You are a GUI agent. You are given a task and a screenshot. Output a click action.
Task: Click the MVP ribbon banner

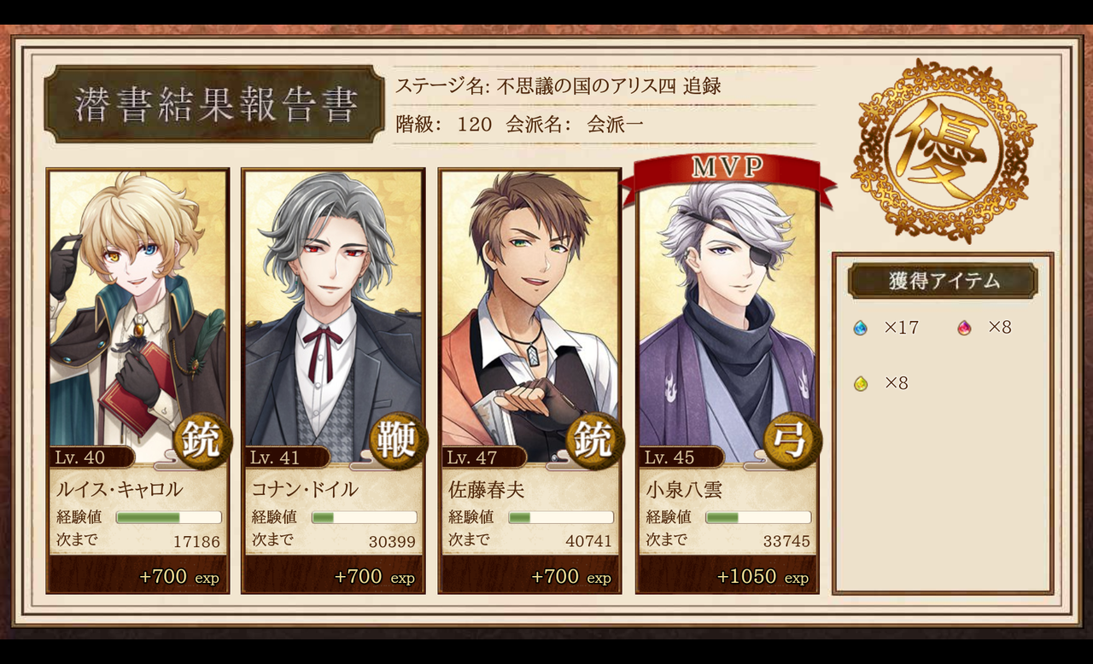tap(728, 174)
